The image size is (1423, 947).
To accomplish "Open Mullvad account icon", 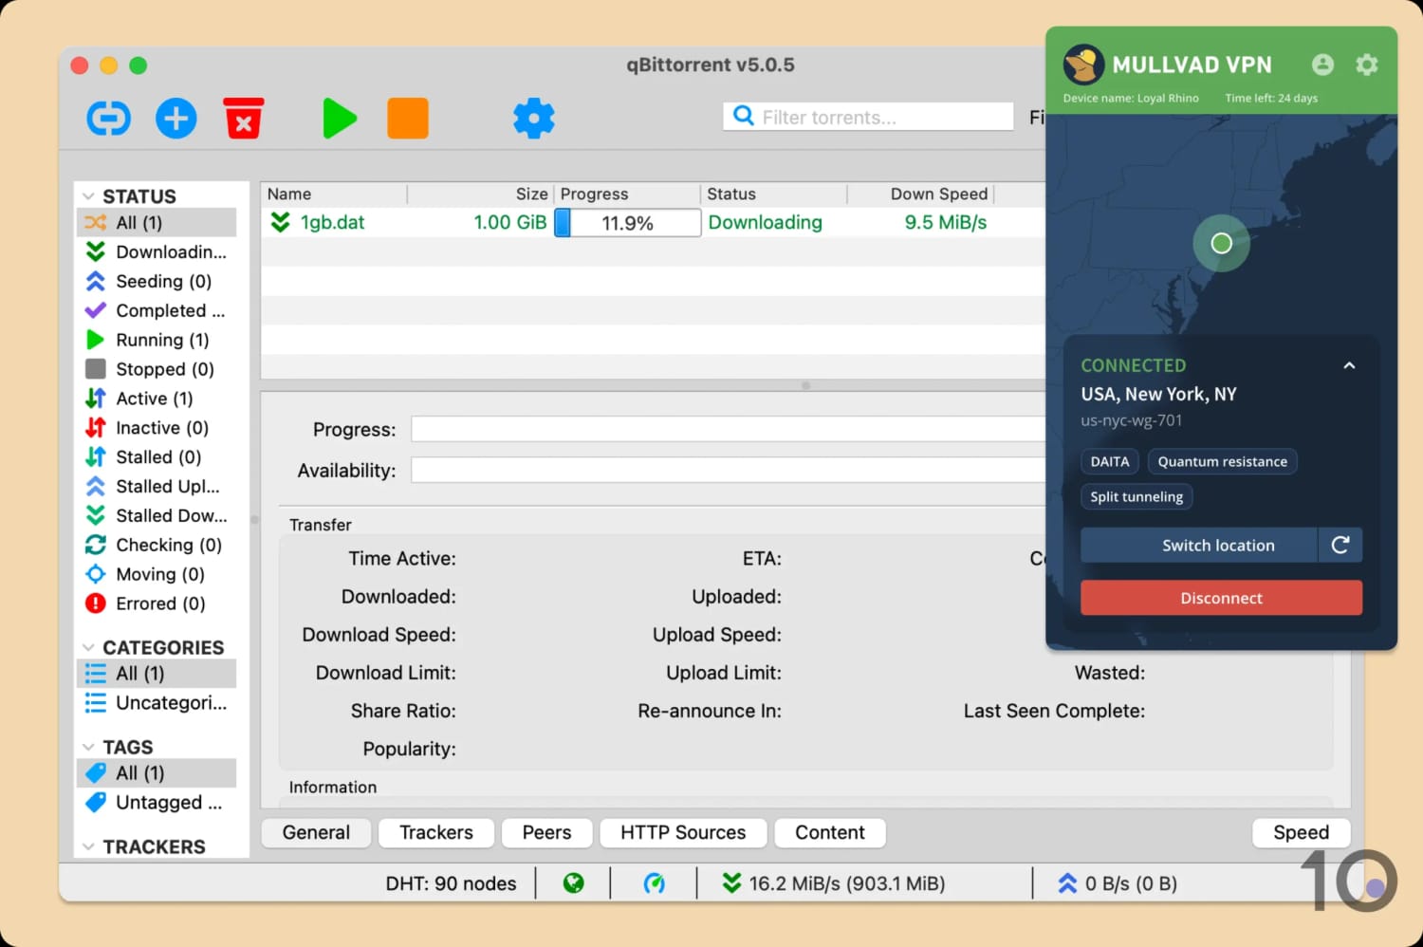I will [1322, 65].
